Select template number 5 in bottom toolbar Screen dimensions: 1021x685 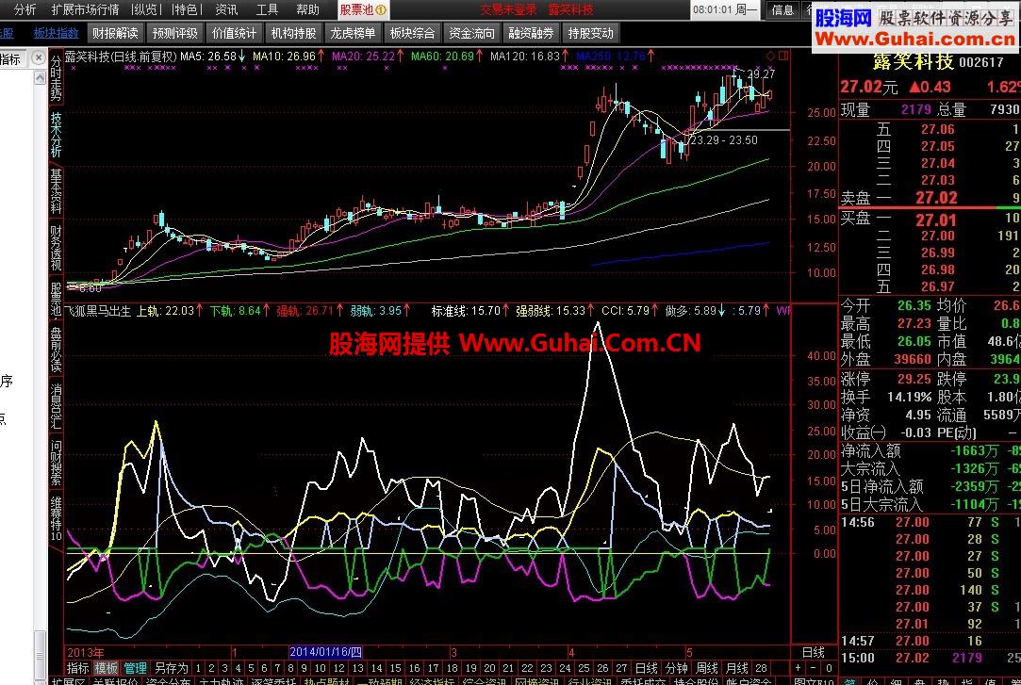click(x=251, y=668)
